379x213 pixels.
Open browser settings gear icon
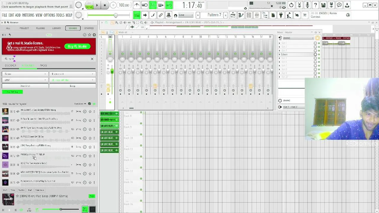[x=94, y=35]
